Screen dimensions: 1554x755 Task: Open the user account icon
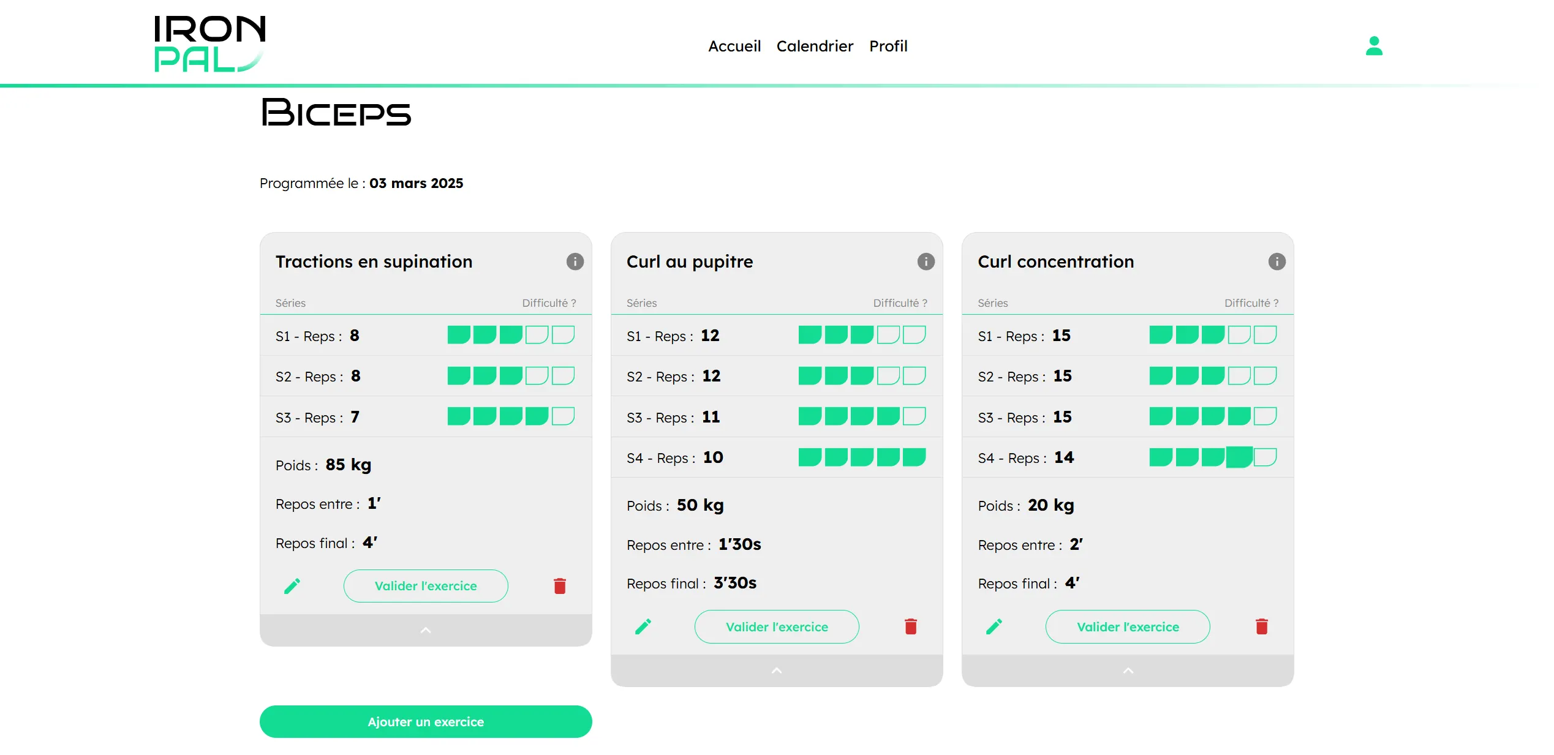[1373, 46]
